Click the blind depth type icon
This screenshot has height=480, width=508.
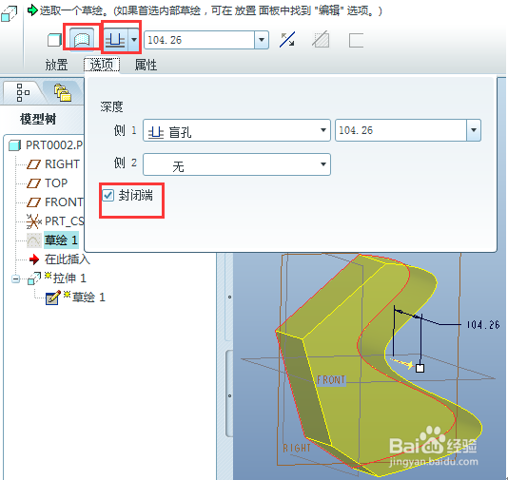click(116, 40)
